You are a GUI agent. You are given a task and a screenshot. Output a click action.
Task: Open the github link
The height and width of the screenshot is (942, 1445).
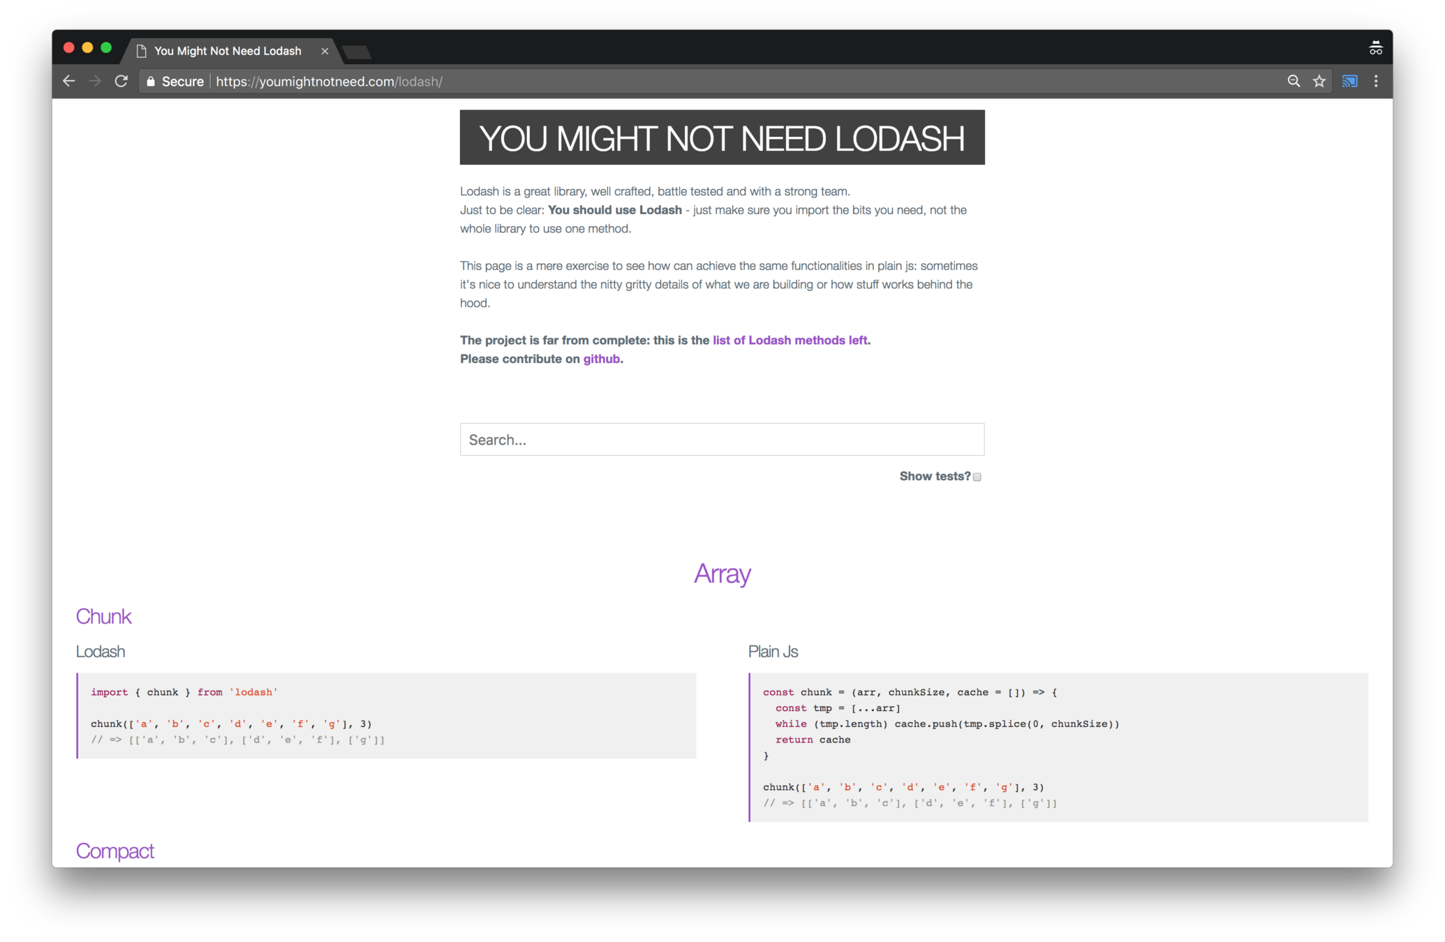click(x=601, y=359)
